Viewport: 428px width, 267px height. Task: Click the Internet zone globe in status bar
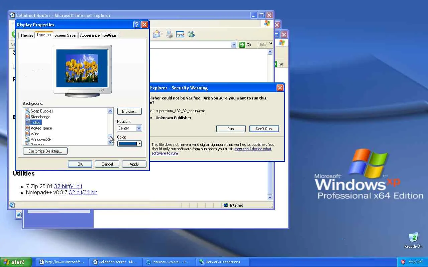pos(226,205)
